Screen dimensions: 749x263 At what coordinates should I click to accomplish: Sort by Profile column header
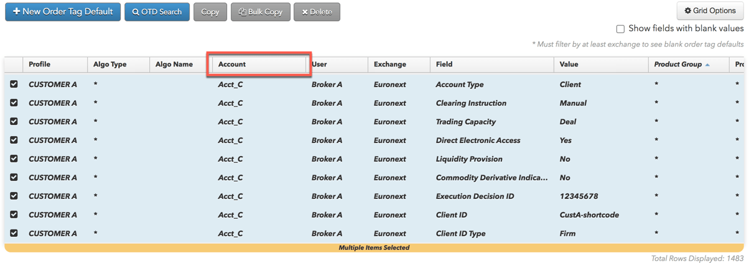55,65
